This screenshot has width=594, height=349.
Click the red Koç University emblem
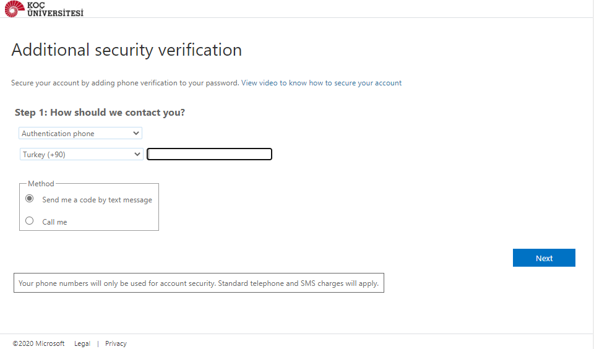point(14,9)
